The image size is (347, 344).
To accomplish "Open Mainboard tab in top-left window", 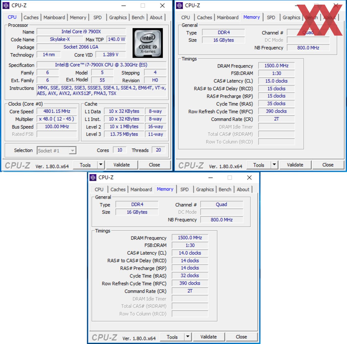I will tap(54, 17).
